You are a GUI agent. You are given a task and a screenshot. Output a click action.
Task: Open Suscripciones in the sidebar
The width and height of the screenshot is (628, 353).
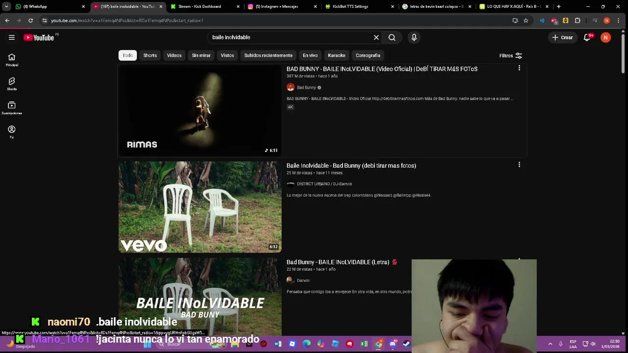[x=12, y=108]
